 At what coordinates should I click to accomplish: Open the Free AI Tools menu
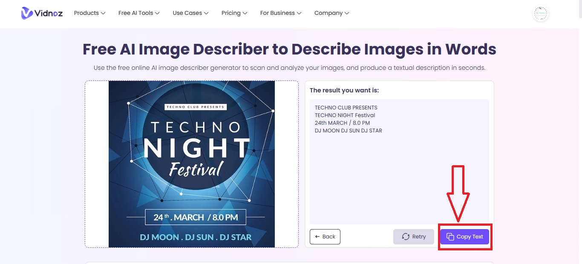tap(135, 13)
